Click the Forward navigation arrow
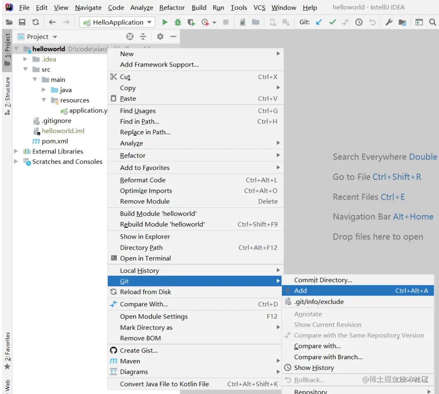439x394 pixels. 66,22
